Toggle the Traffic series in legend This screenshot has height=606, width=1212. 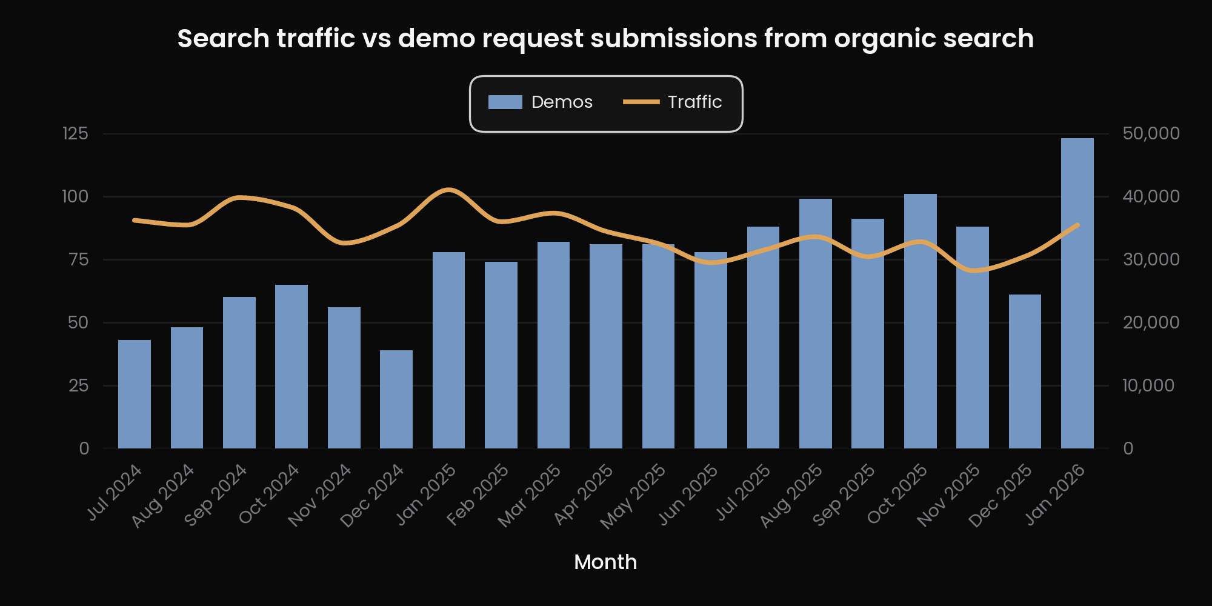[x=673, y=102]
